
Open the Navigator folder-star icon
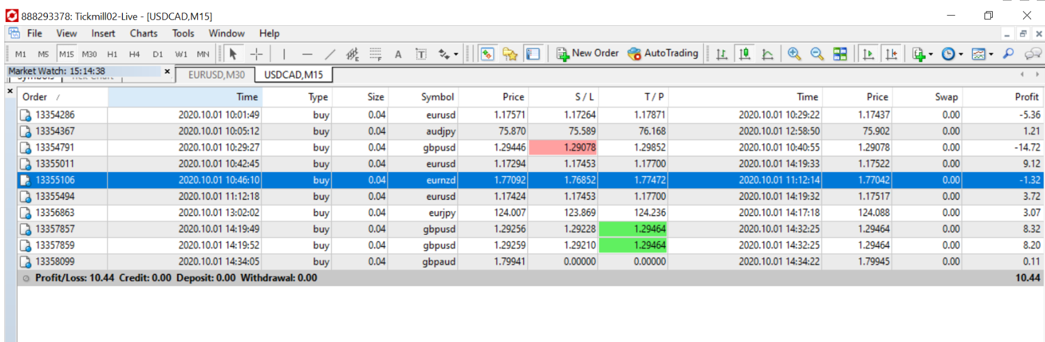pyautogui.click(x=510, y=54)
